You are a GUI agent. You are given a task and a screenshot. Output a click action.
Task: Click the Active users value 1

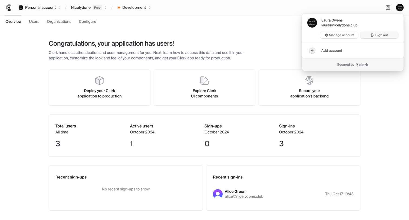coord(131,144)
